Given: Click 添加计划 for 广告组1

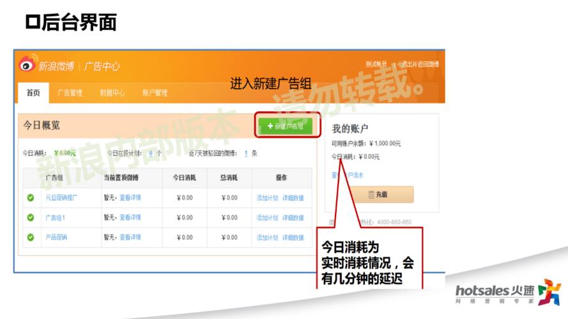Looking at the screenshot, I should pos(267,218).
